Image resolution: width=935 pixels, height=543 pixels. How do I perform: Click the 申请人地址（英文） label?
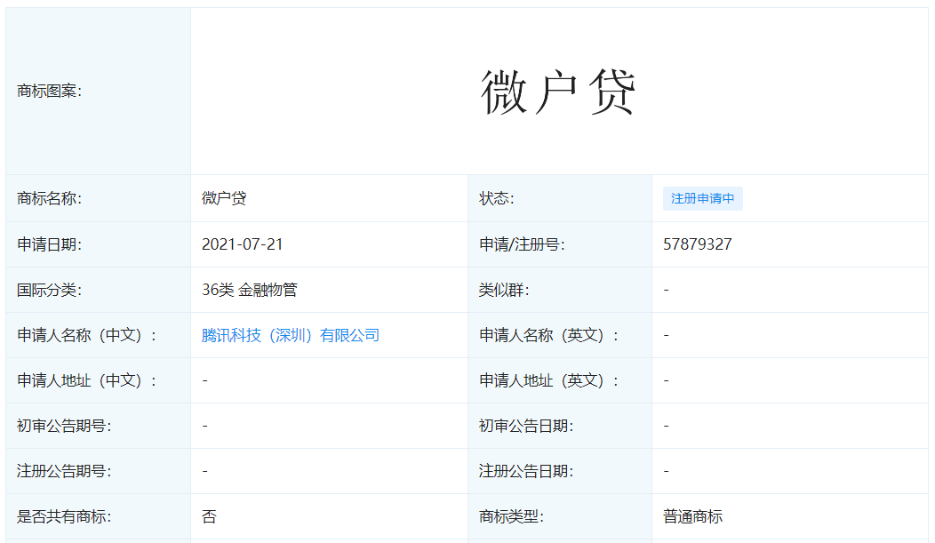[549, 381]
